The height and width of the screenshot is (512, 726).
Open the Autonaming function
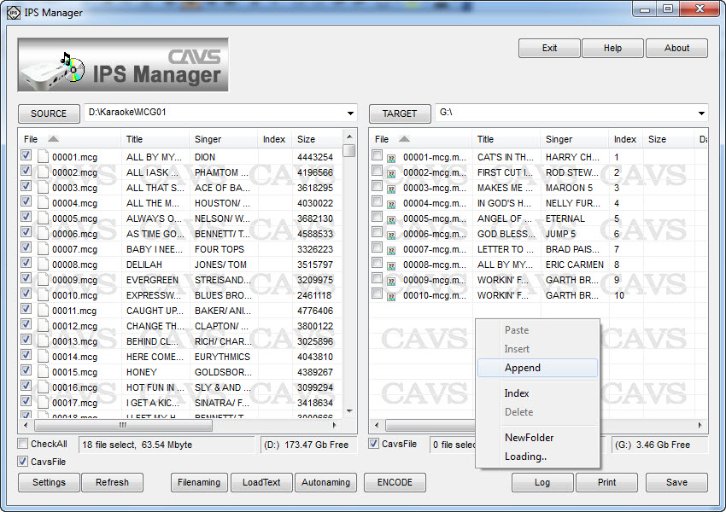tap(325, 482)
